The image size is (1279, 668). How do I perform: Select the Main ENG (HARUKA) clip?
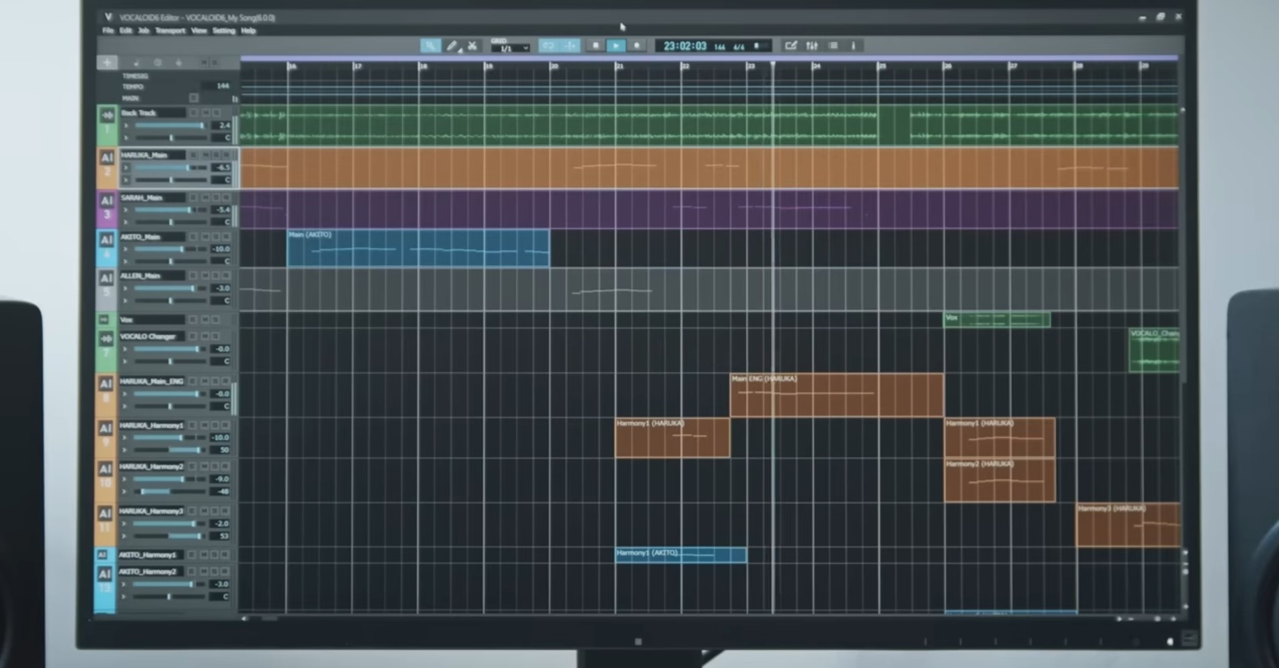[836, 396]
